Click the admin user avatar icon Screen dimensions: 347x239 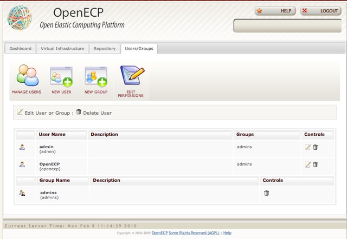click(22, 147)
